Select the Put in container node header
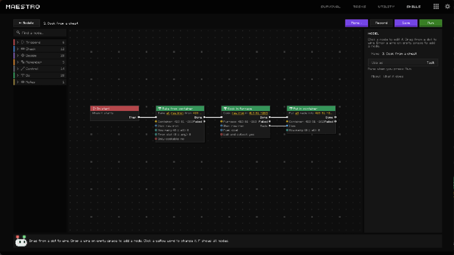454x255 pixels. 311,108
